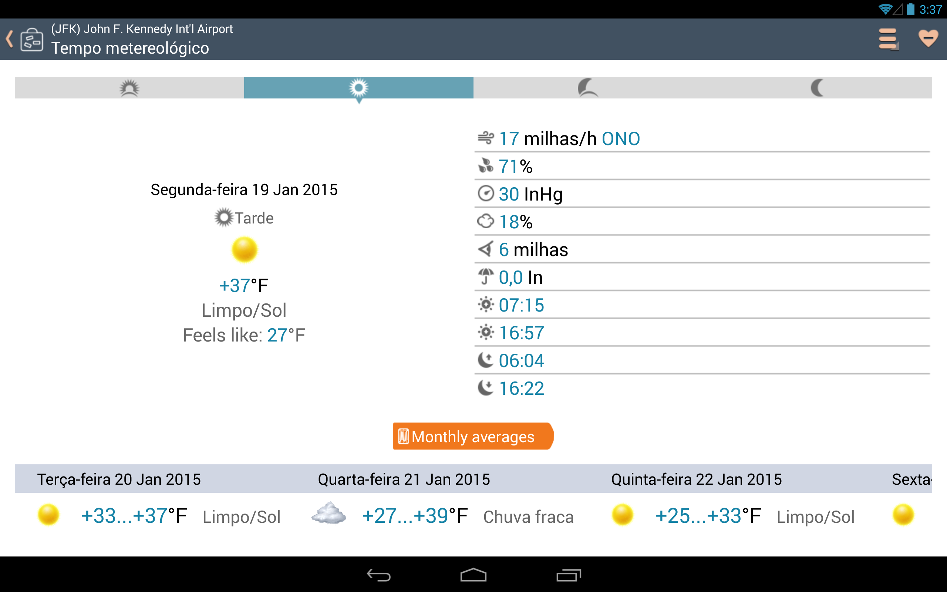
Task: Open the hamburger menu icon
Action: coord(887,39)
